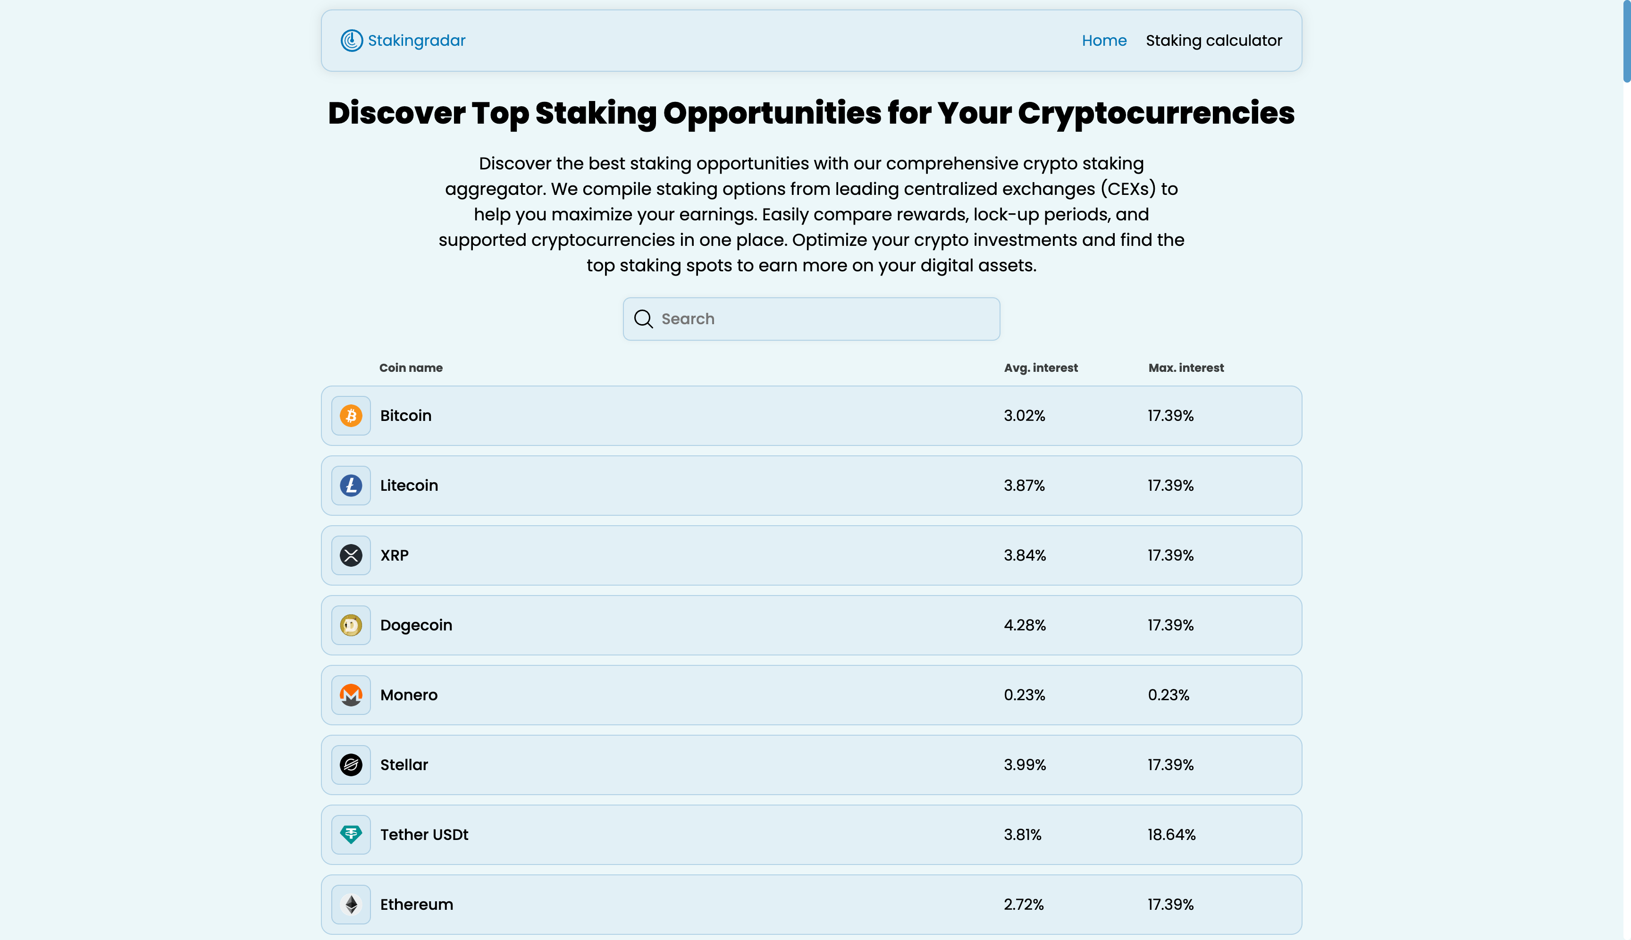Click the Dogecoin coin icon

point(351,625)
